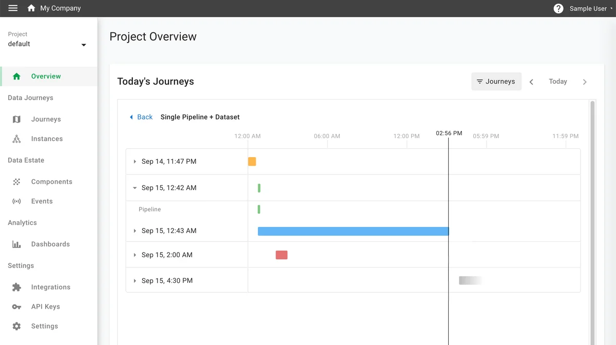616x345 pixels.
Task: Click the Dashboards bar chart icon
Action: click(16, 244)
